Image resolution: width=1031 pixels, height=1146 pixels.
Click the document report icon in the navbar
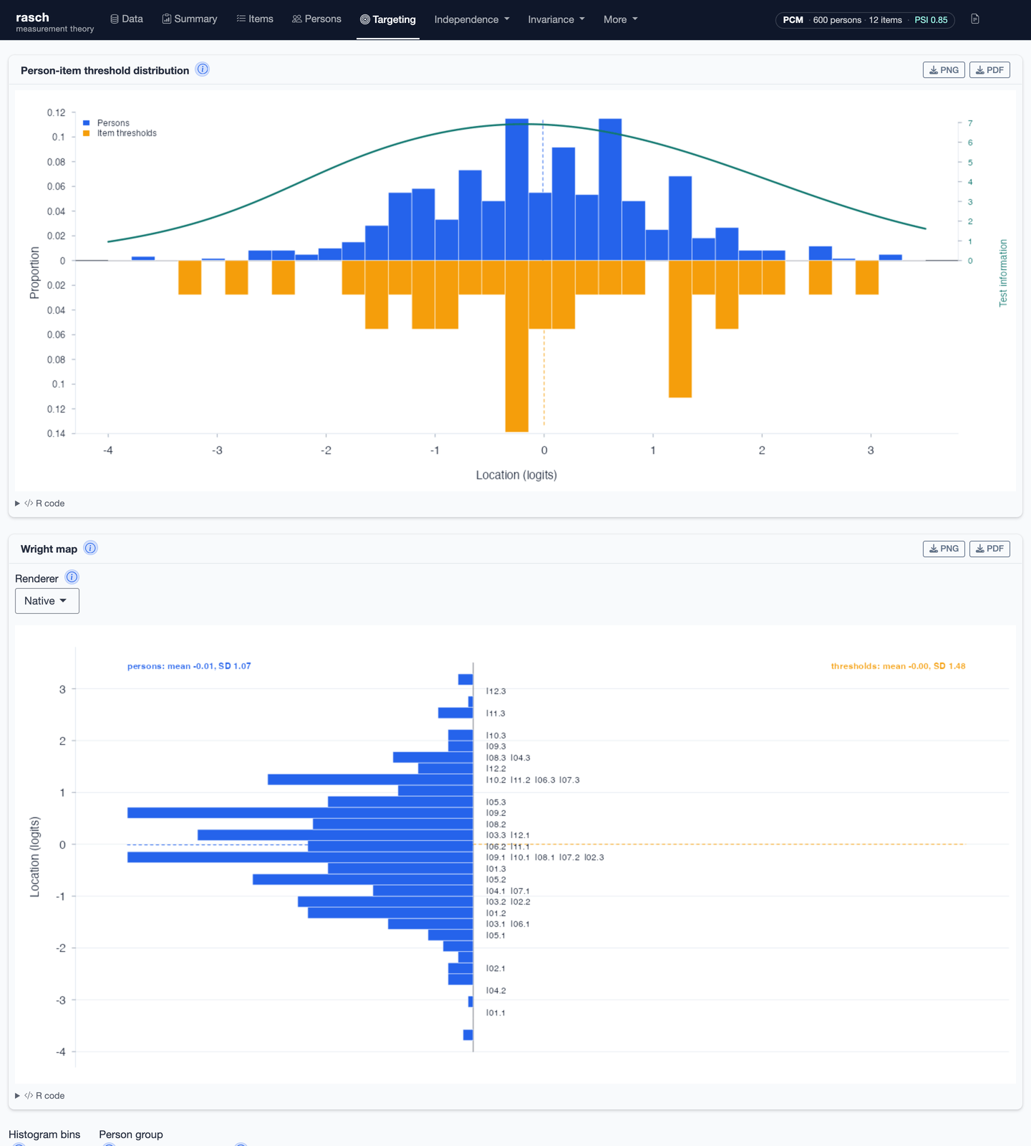pyautogui.click(x=974, y=19)
